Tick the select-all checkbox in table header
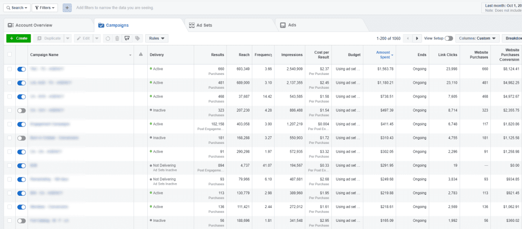Viewport: 522px width, 229px height. coord(9,55)
